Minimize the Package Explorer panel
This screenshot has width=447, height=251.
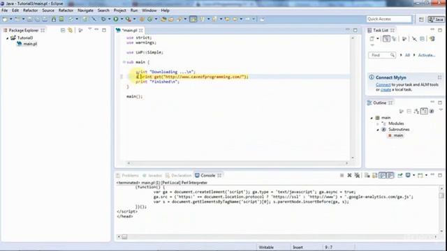tap(96, 29)
